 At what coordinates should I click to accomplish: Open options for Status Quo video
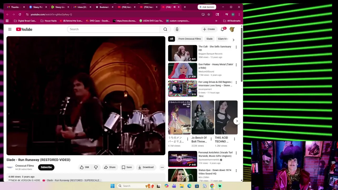coord(236,170)
